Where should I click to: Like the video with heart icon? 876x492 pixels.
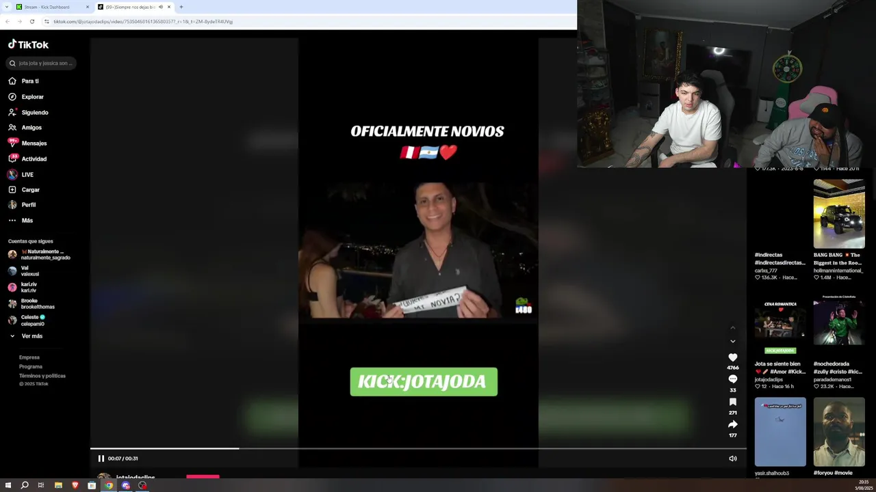pos(733,357)
